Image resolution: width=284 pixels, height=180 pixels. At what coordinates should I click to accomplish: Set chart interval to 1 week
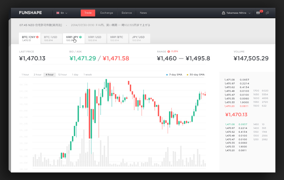coord(87,74)
